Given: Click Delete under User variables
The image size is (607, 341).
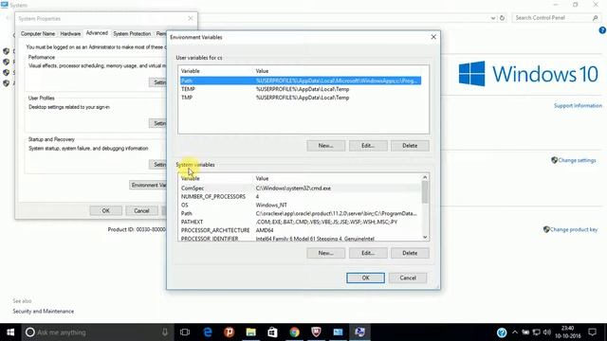Looking at the screenshot, I should [410, 146].
